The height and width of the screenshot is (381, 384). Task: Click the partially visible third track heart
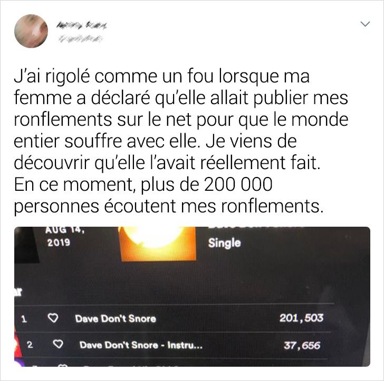point(63,365)
